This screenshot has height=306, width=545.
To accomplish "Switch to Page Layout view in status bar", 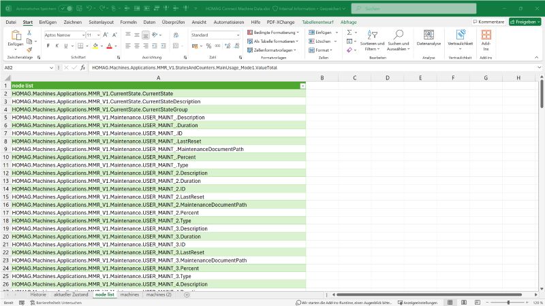I will [464, 303].
